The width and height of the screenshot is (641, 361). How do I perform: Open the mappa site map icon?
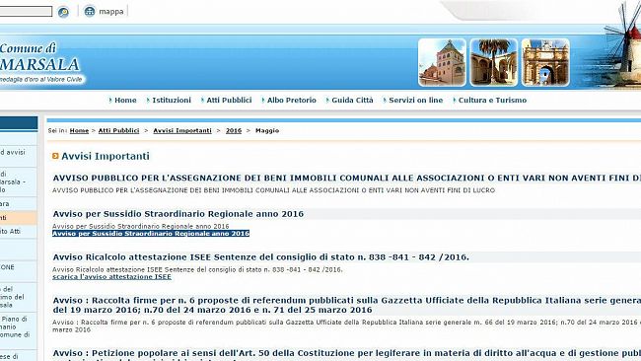click(x=90, y=11)
